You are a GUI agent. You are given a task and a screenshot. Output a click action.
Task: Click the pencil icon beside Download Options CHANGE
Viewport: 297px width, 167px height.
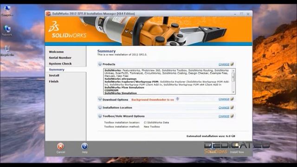tap(232, 99)
